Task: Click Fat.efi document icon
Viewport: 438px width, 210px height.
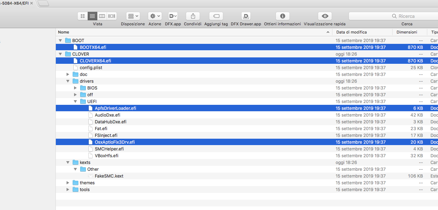Action: click(91, 129)
